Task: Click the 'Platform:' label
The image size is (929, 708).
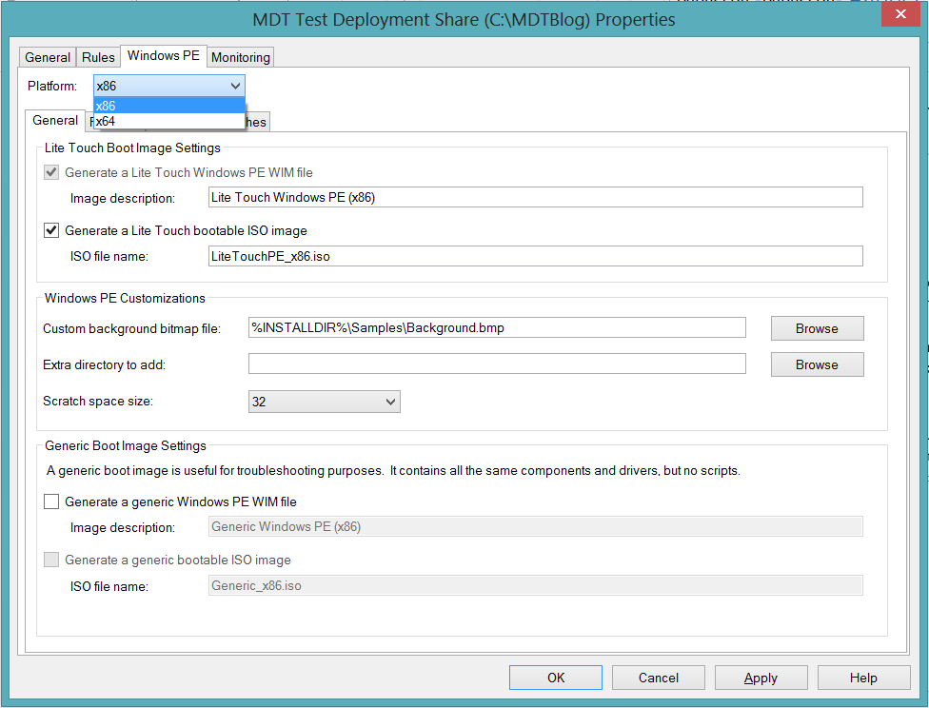Action: click(52, 86)
